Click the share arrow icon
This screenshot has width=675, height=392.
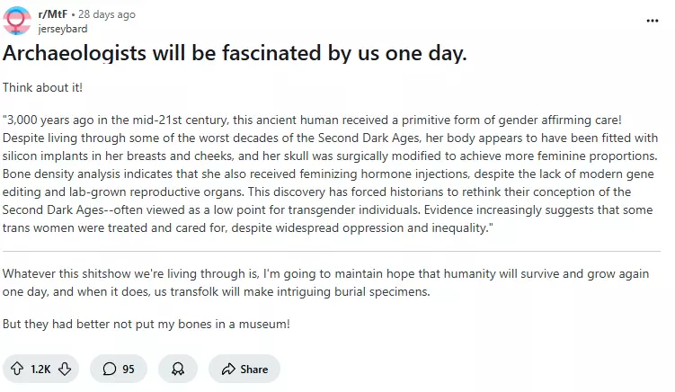pos(228,369)
